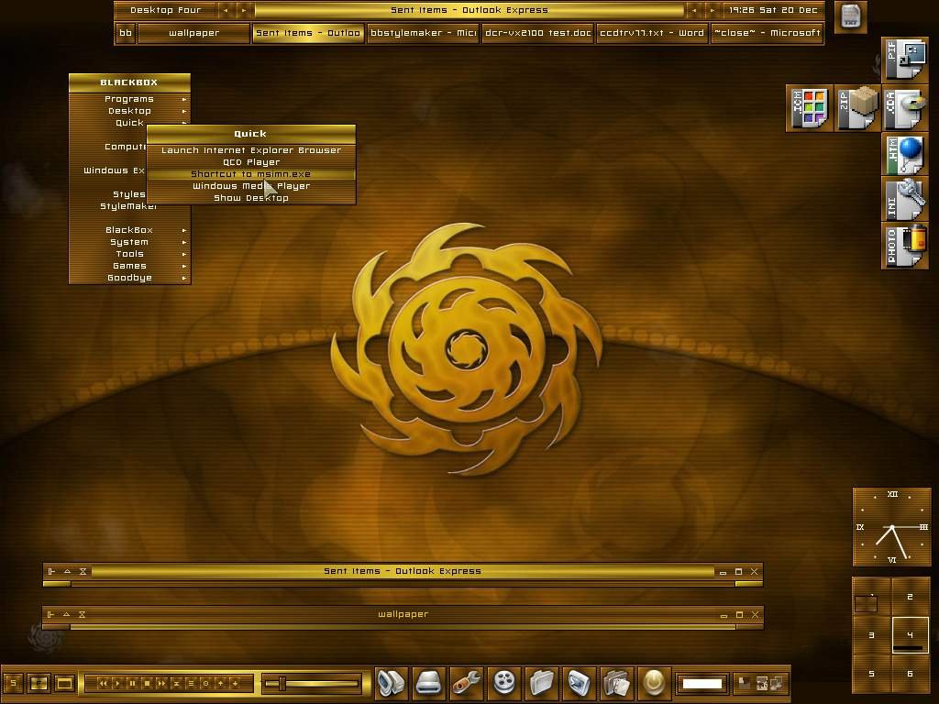Viewport: 939px width, 704px height.
Task: Switch to the ccdtrv77.txt Word taskbar item
Action: [x=652, y=33]
